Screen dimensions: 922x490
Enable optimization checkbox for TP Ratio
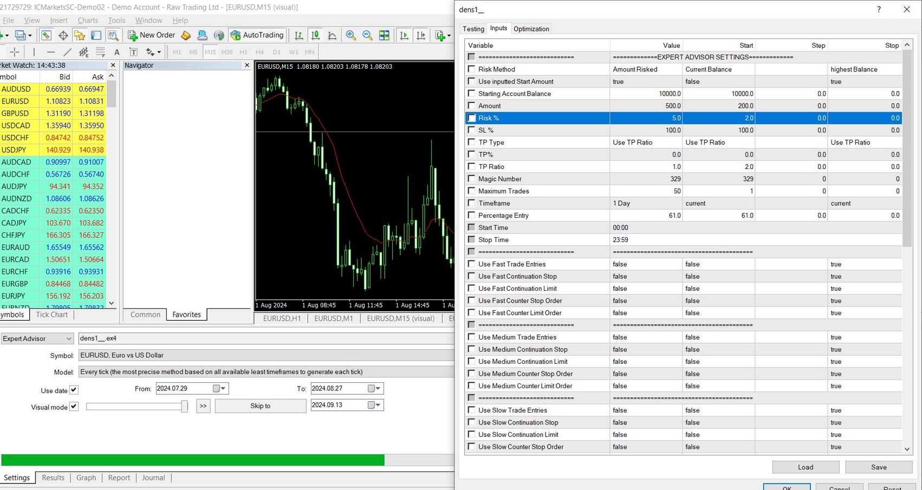pos(471,167)
